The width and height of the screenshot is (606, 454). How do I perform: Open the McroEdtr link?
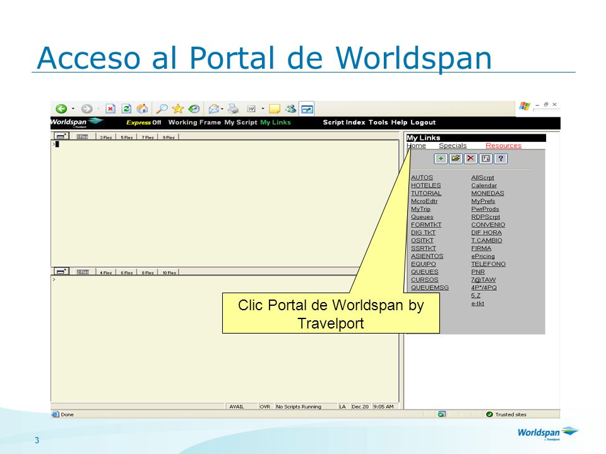[424, 201]
